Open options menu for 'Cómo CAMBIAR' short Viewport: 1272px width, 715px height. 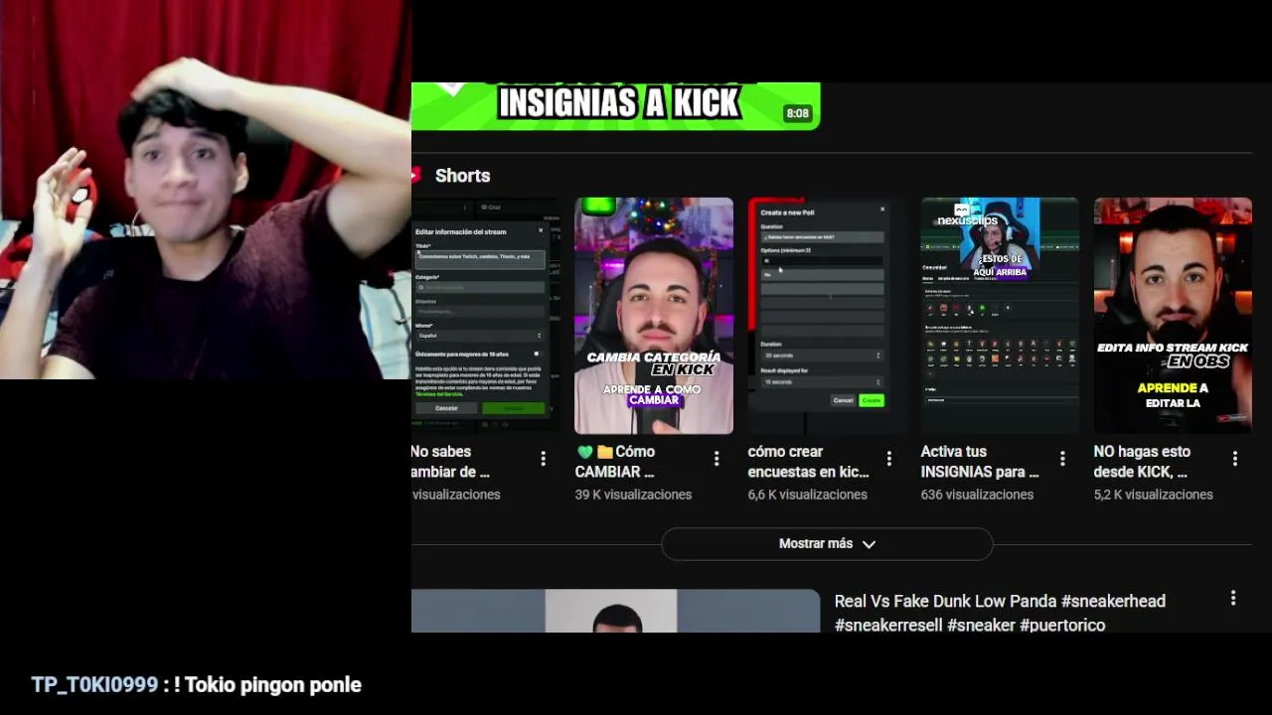pyautogui.click(x=716, y=459)
